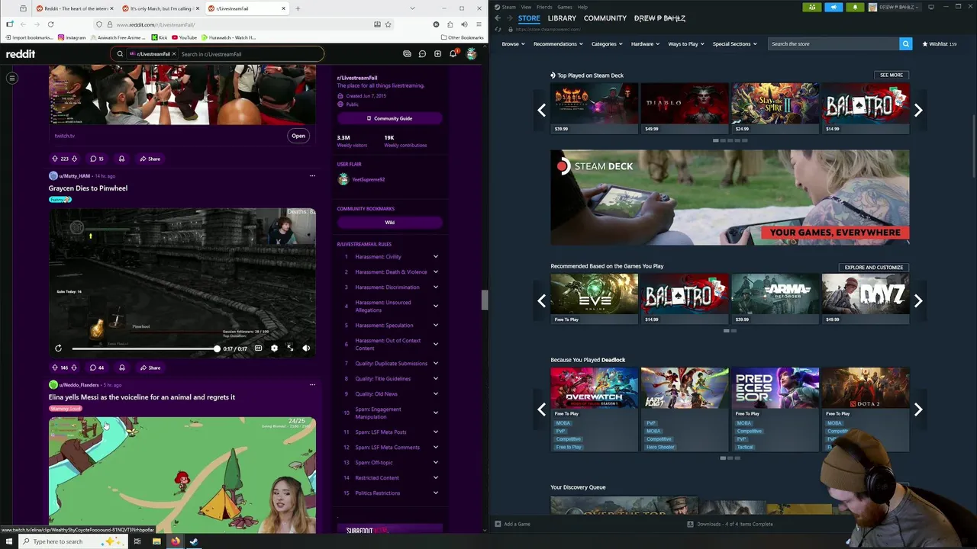Screen dimensions: 977x549
Task: Focus the Search the store field
Action: pos(834,44)
